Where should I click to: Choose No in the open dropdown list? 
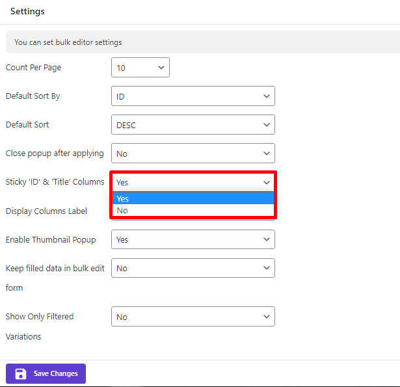click(193, 210)
